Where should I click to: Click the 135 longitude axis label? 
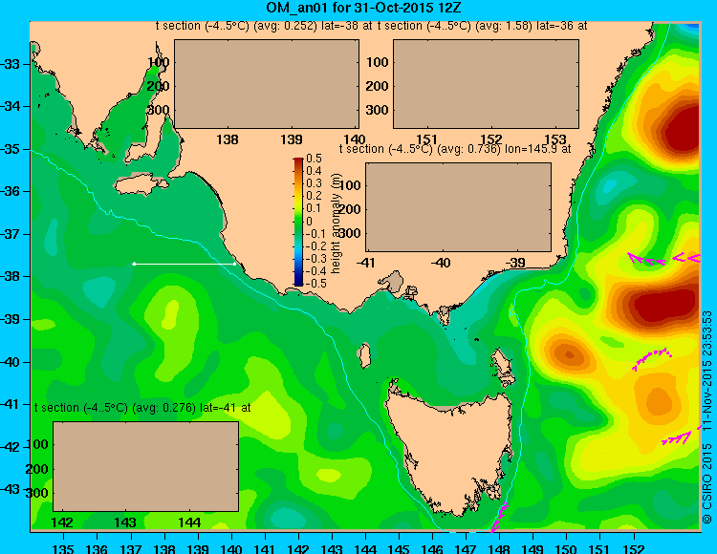pos(63,548)
